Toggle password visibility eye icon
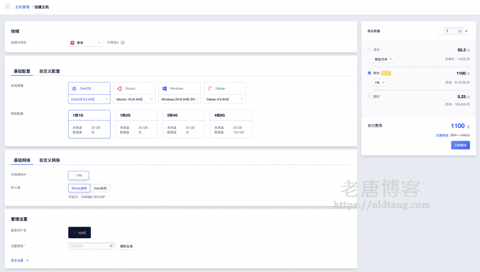Screen dimensions: 480x272 [x=111, y=246]
